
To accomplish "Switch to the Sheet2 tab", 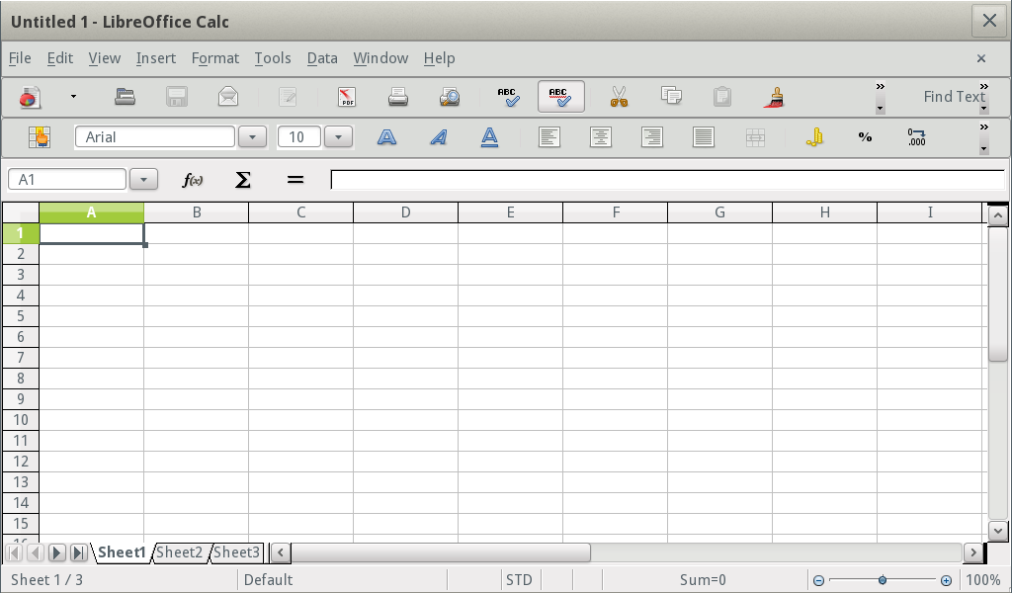I will coord(180,552).
